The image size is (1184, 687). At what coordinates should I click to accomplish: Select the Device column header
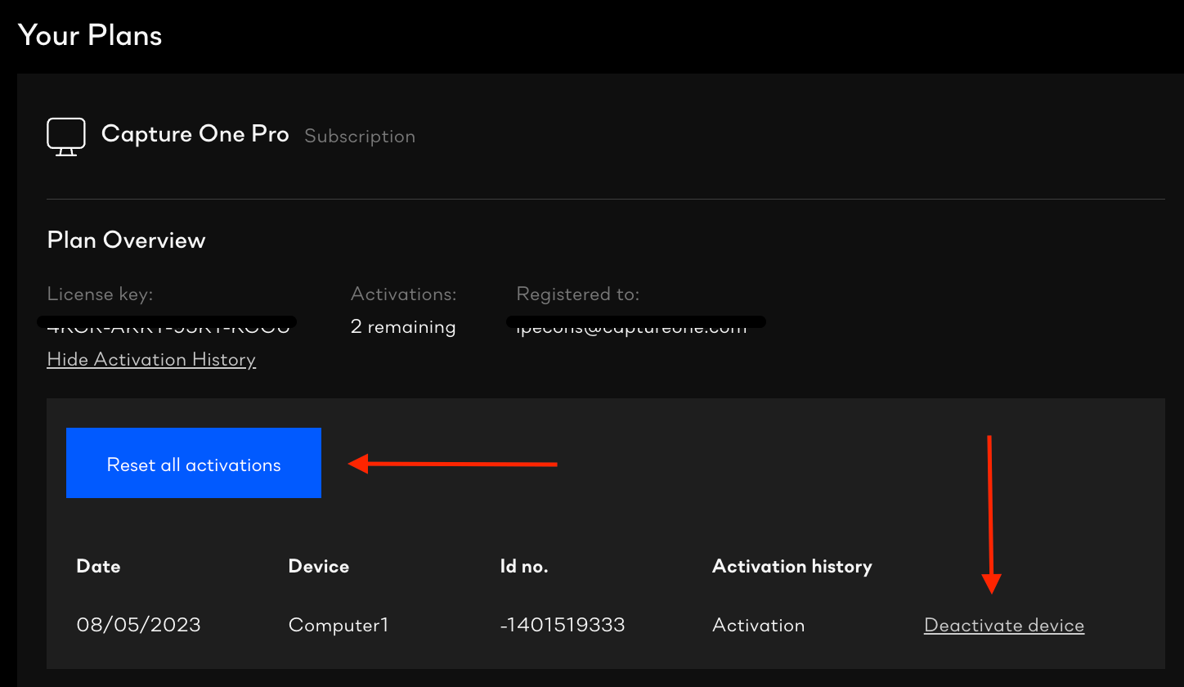click(x=318, y=565)
